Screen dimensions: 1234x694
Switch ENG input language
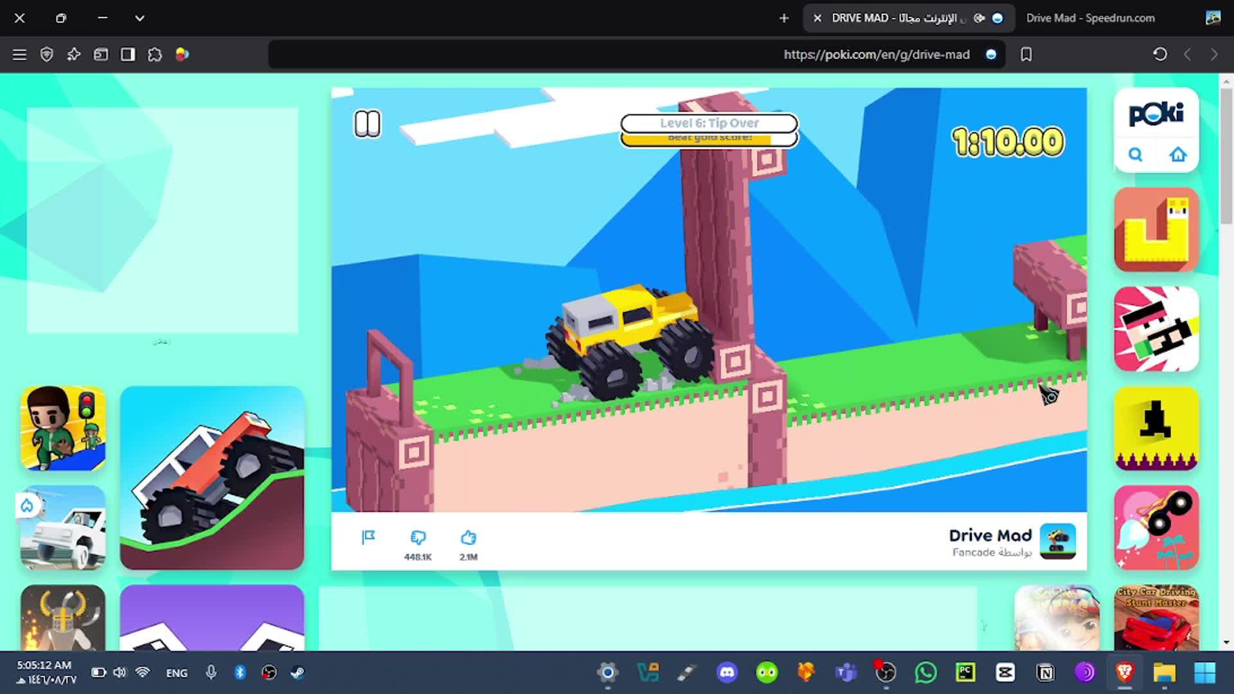(177, 673)
